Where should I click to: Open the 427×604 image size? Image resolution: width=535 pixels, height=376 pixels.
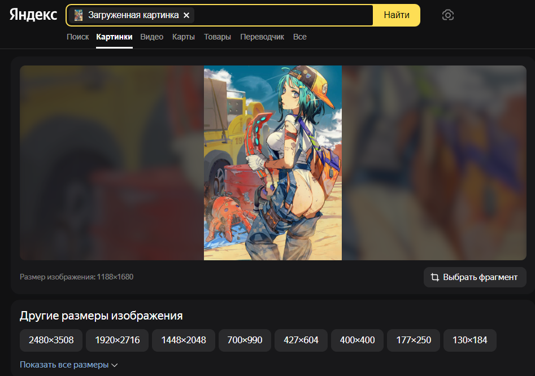[x=301, y=340]
